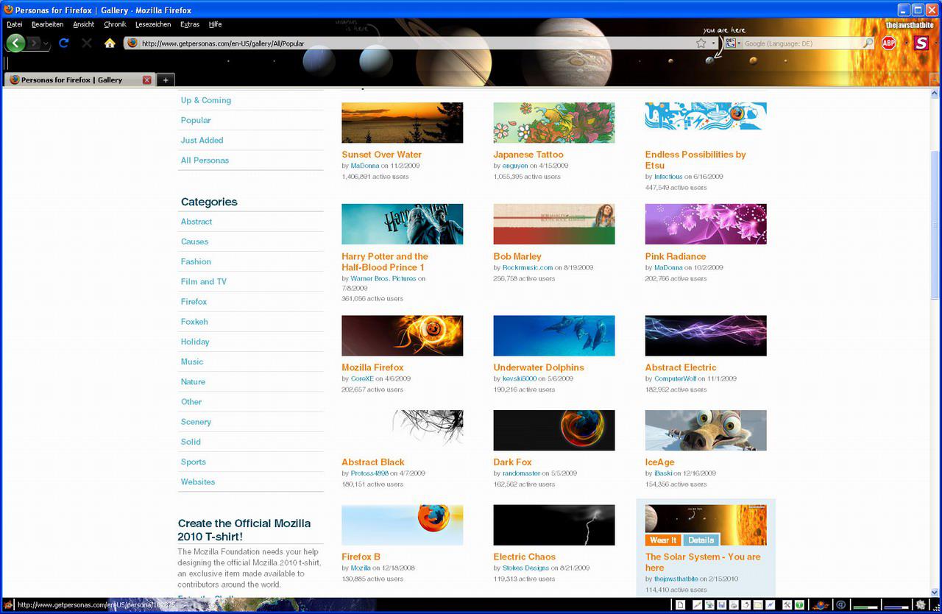Screen dimensions: 942x614
Task: Select the Personas for Firefox | Gallery tab
Action: click(79, 80)
